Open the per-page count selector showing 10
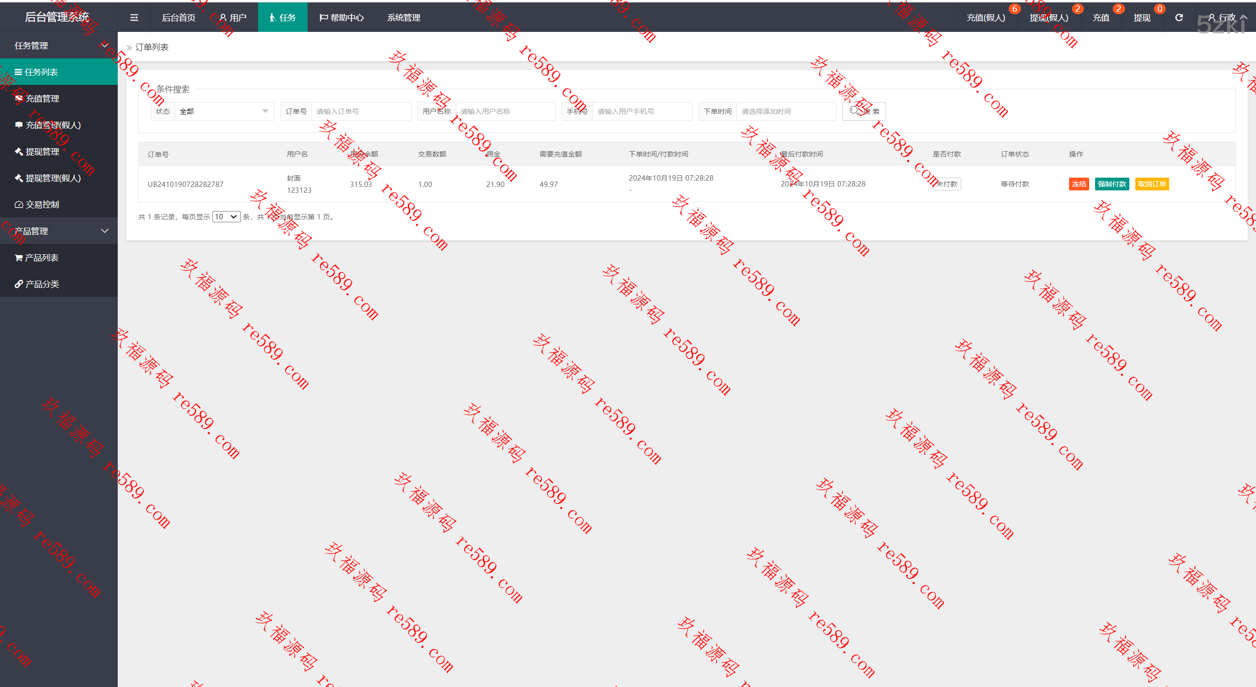 pos(226,217)
